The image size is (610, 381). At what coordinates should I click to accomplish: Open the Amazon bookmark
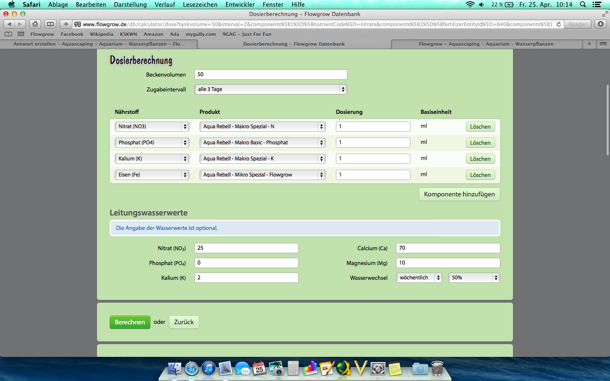[x=153, y=34]
